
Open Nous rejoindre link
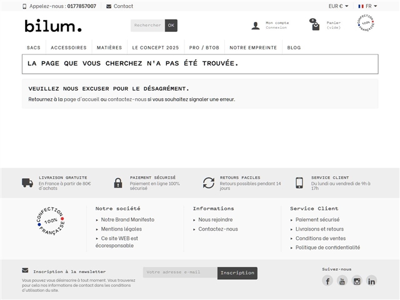tap(216, 219)
